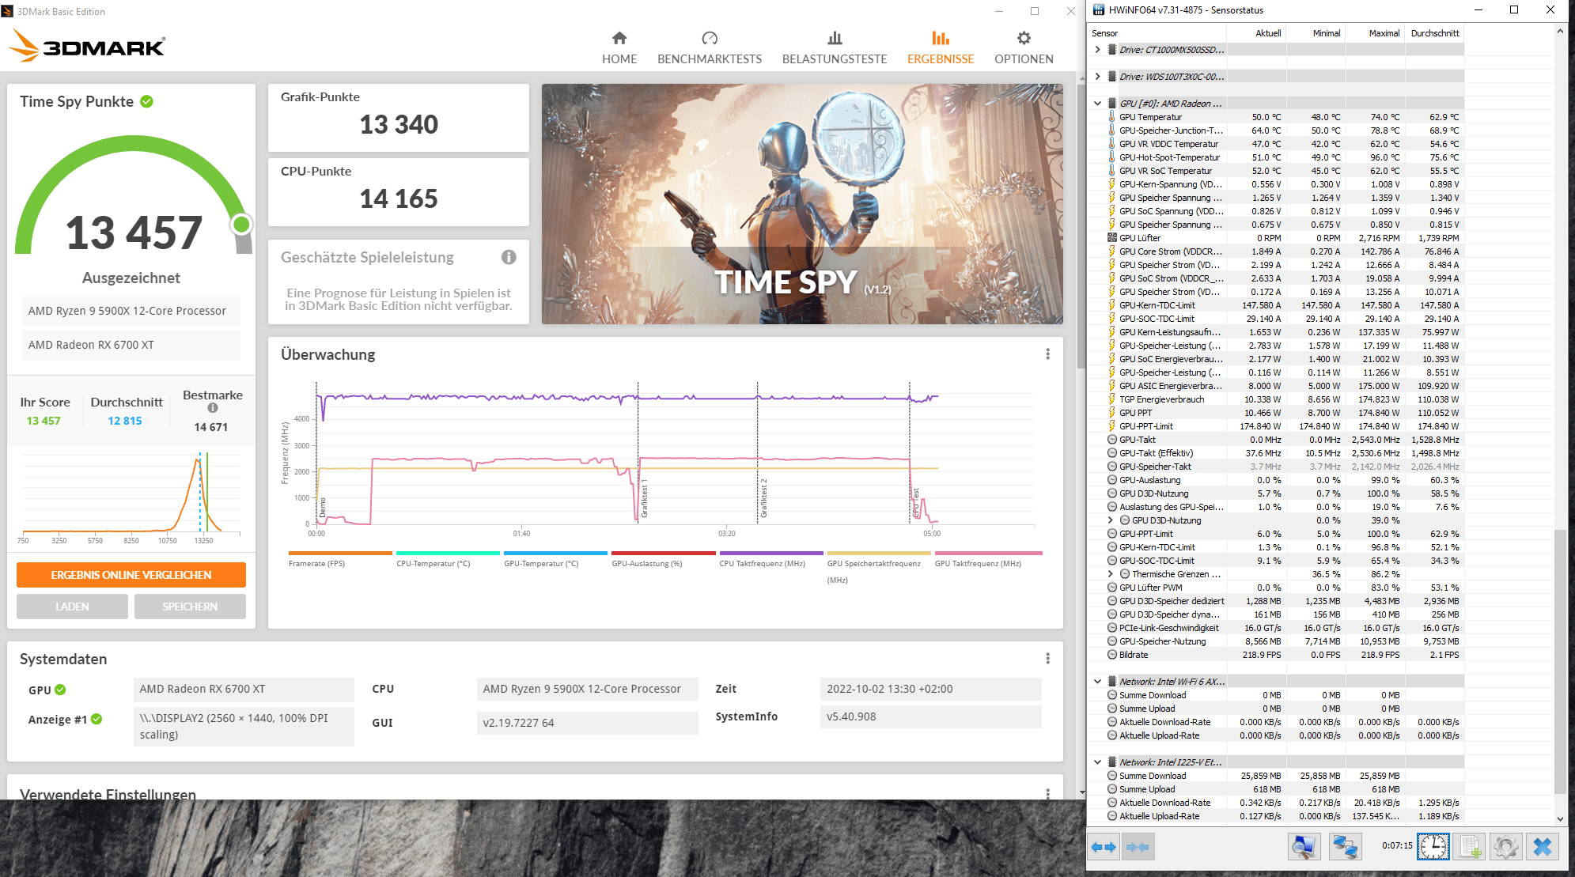Toggle the Framerate (FPS) legend series
Viewport: 1575px width, 877px height.
pos(316,563)
